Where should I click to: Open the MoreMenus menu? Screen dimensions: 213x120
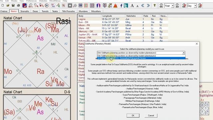[55, 1]
